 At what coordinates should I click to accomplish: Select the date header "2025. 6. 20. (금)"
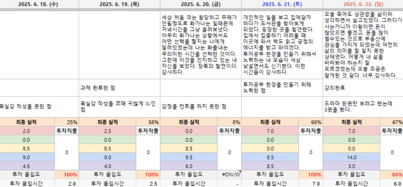tap(201, 4)
